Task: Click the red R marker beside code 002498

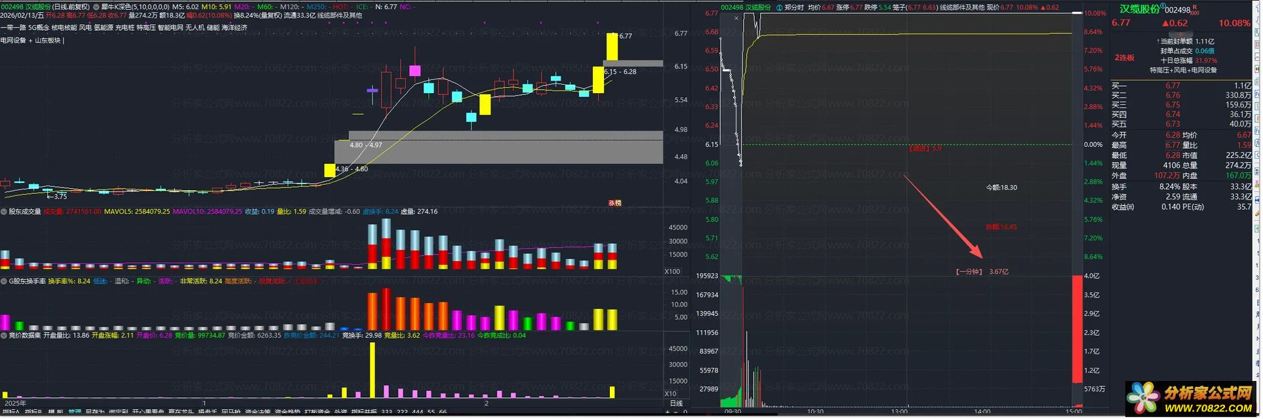Action: coord(1195,7)
